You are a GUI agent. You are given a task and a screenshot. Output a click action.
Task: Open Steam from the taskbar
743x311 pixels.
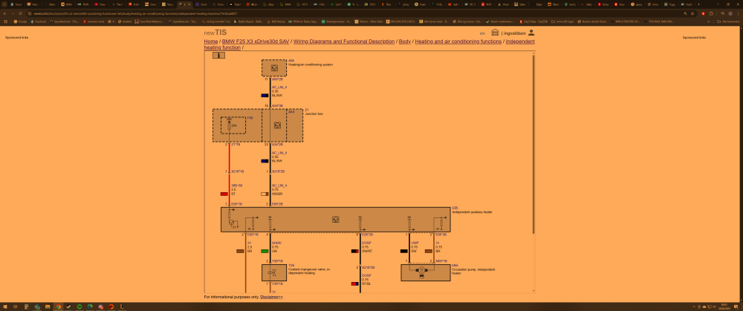click(68, 307)
